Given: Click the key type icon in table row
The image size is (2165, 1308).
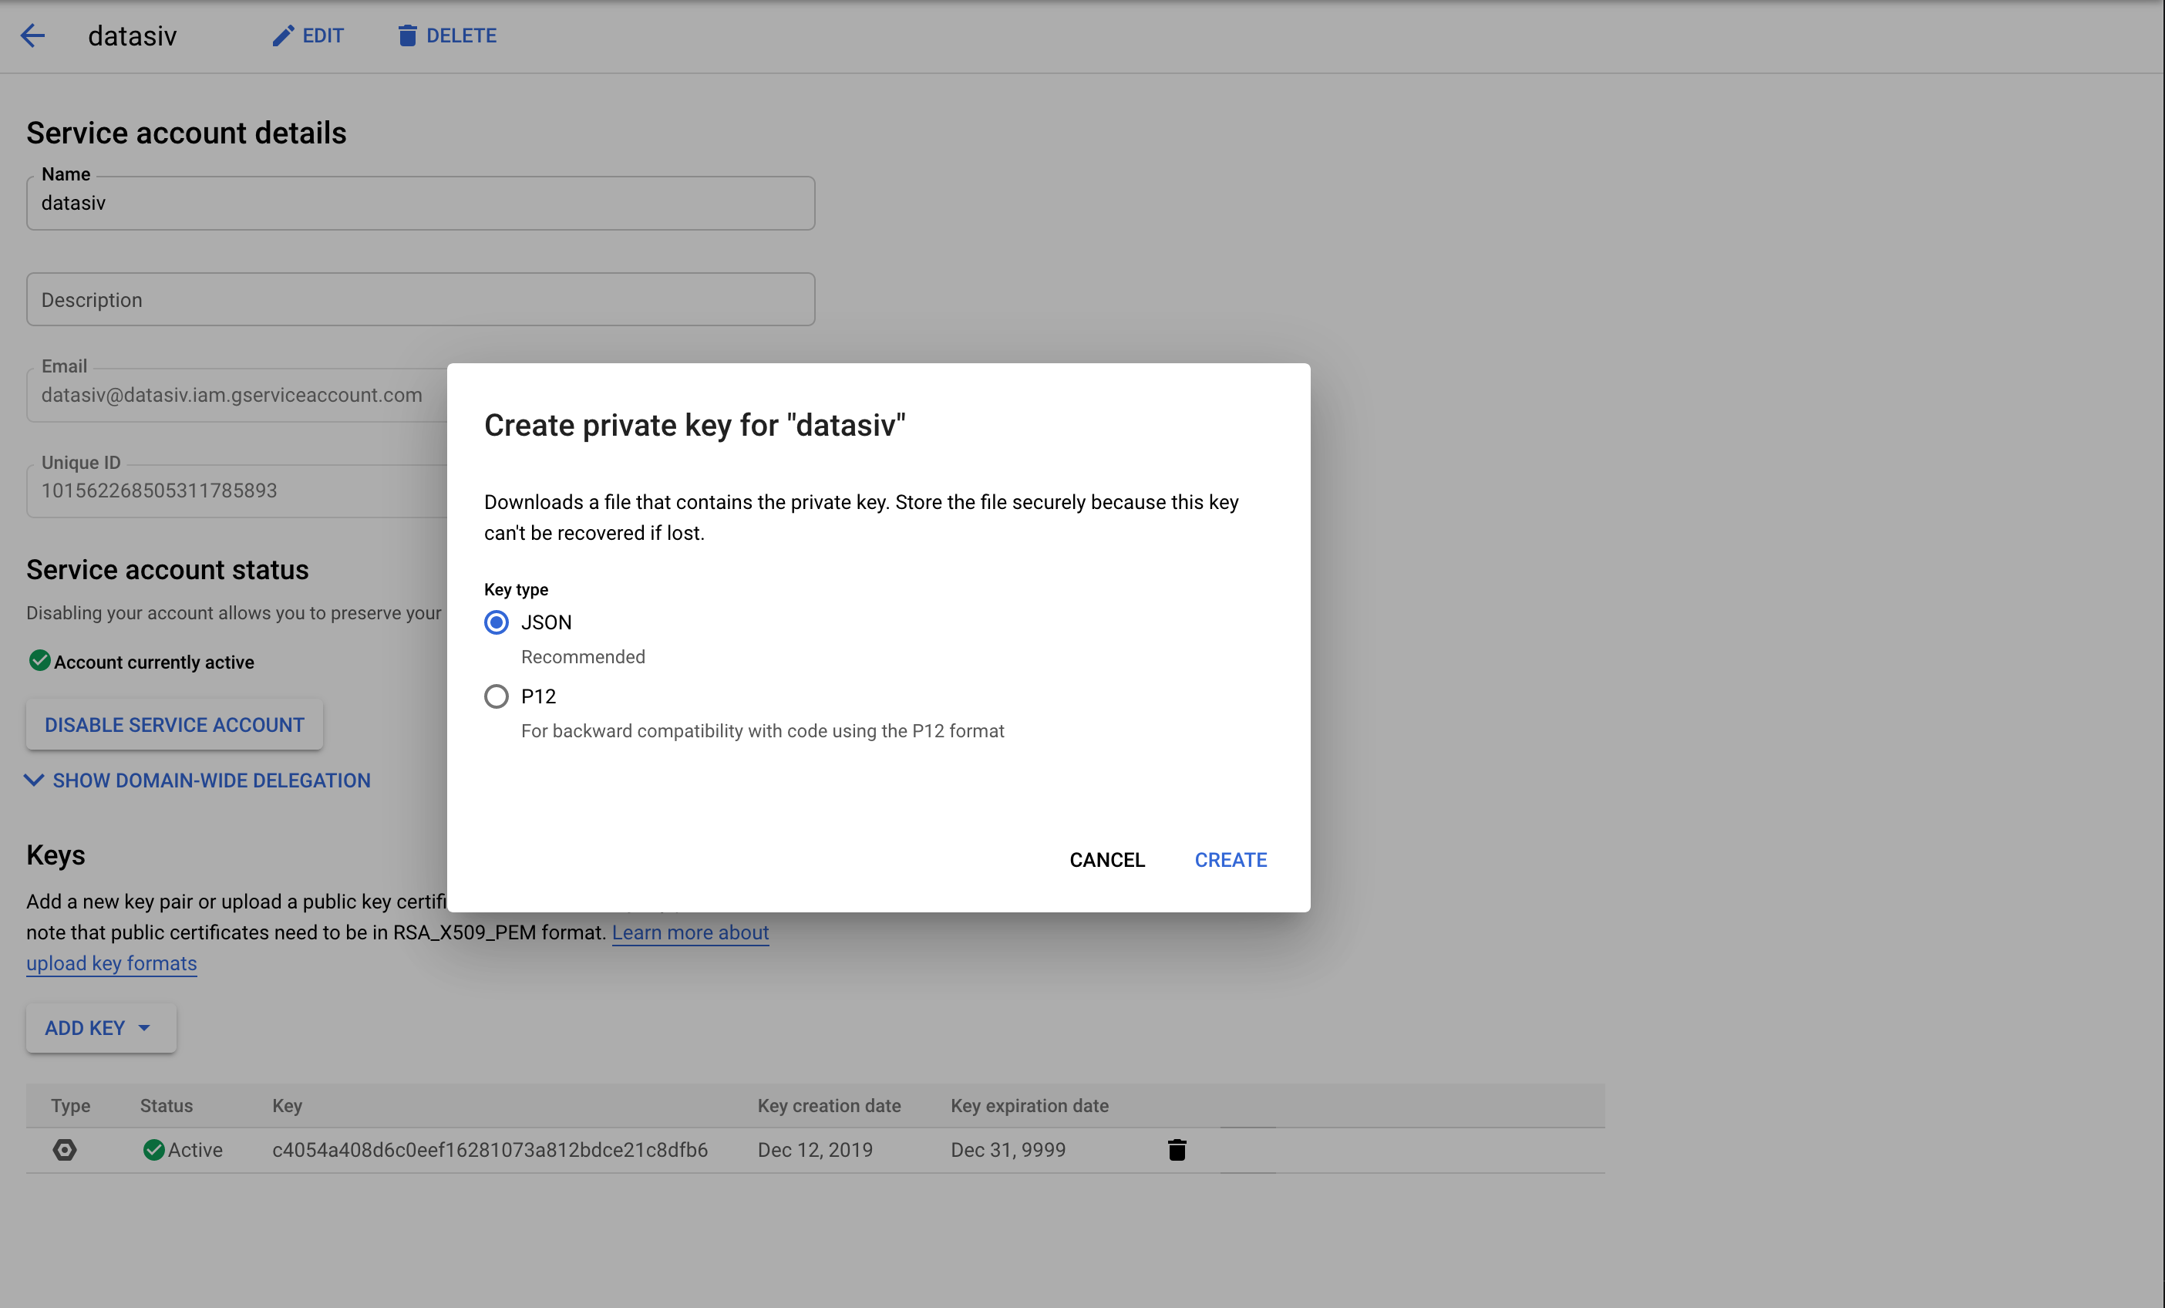Looking at the screenshot, I should (65, 1150).
